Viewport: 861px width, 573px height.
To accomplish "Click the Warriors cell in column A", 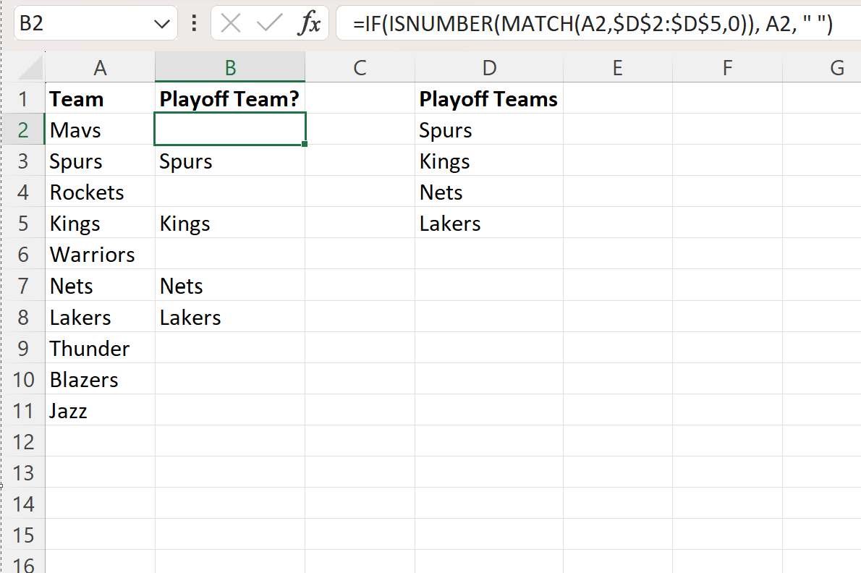I will (93, 255).
